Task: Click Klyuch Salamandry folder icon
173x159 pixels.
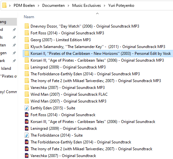Action: click(27, 47)
